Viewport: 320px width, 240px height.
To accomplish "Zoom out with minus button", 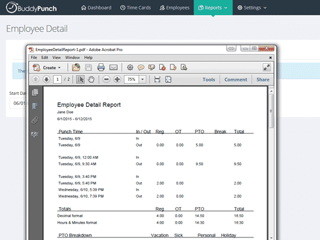I will point(106,80).
